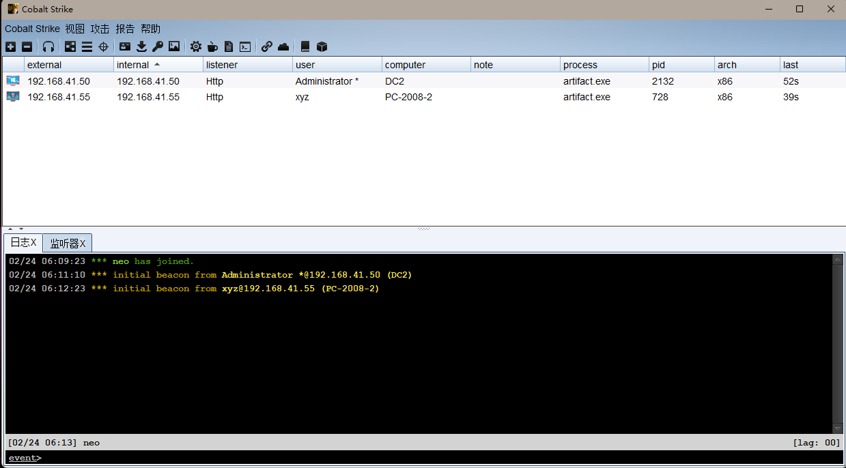Generate a Windows executable via gear icon
846x468 pixels.
pos(196,46)
